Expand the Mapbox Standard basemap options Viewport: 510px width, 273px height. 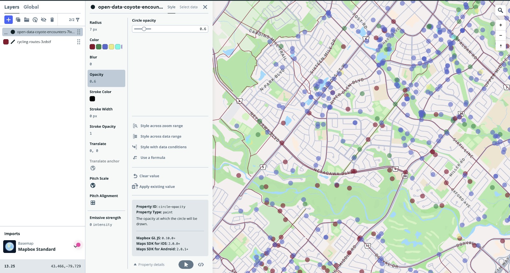[76, 246]
